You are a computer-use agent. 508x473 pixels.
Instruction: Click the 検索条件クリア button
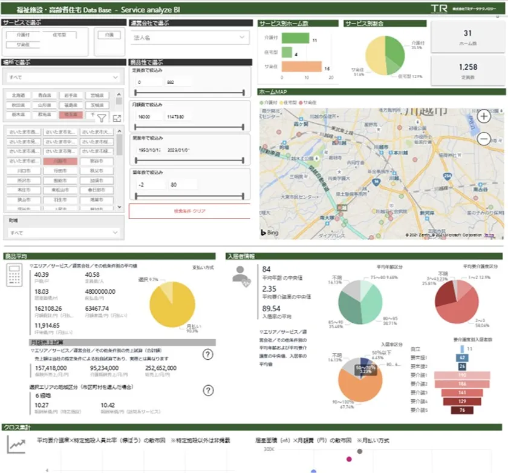[x=190, y=211]
